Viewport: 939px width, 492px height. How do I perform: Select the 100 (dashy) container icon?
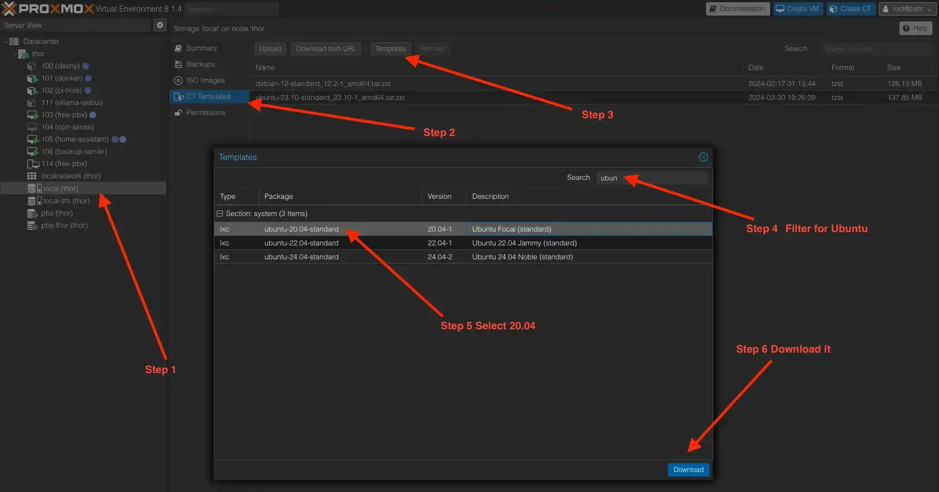pos(32,66)
